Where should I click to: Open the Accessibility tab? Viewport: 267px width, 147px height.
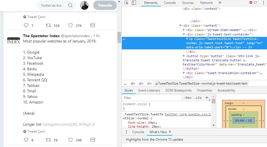pyautogui.click(x=226, y=90)
